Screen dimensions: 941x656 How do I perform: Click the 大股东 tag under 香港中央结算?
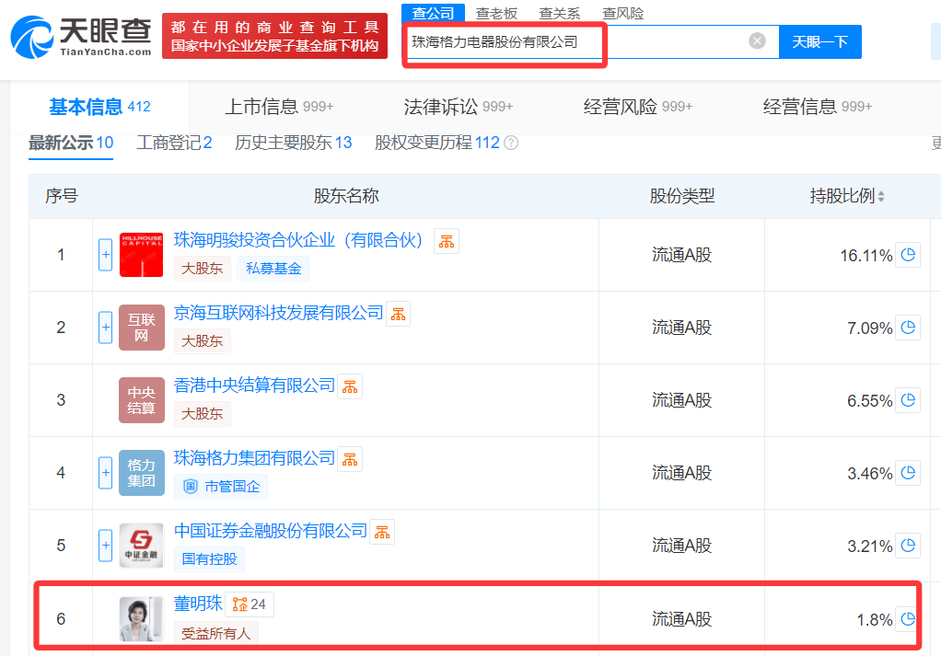click(203, 414)
